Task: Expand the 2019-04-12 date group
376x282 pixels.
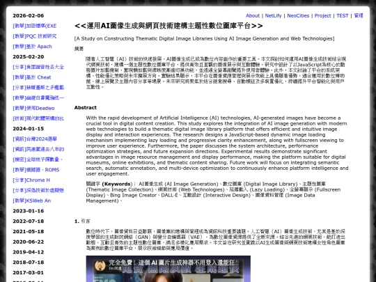Action: coord(29,252)
